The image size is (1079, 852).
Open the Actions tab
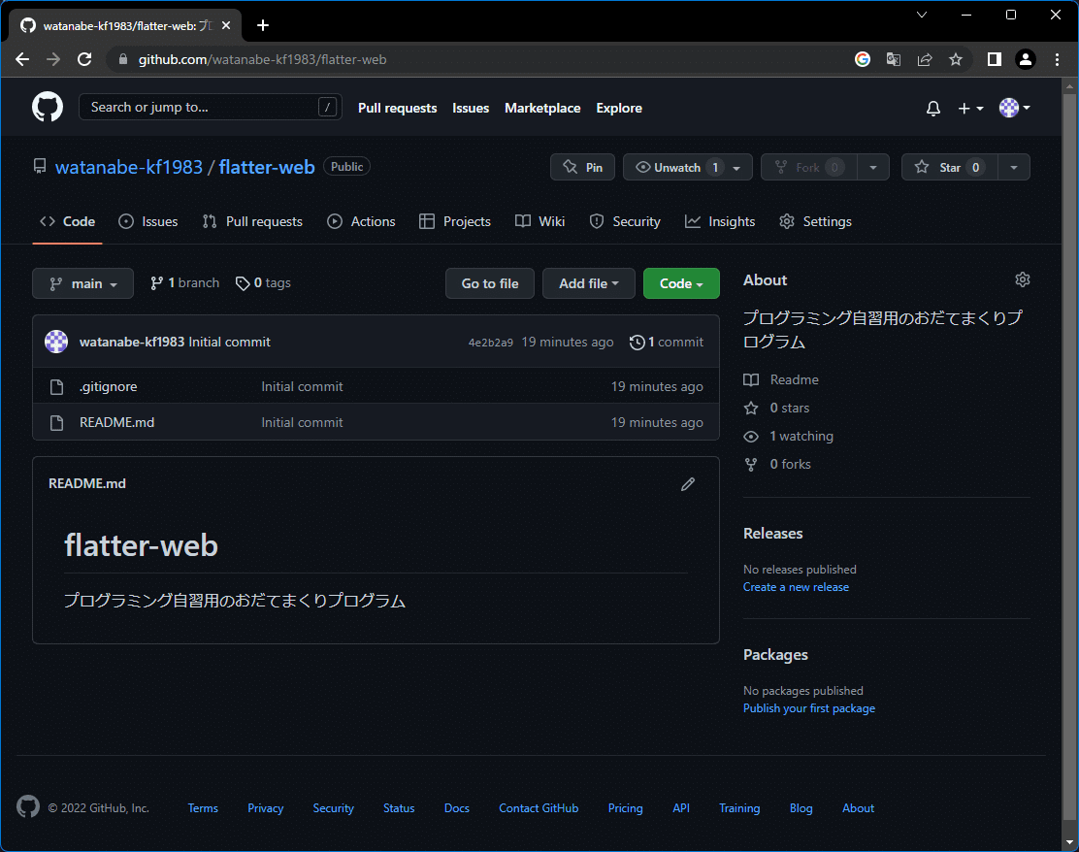pos(361,221)
